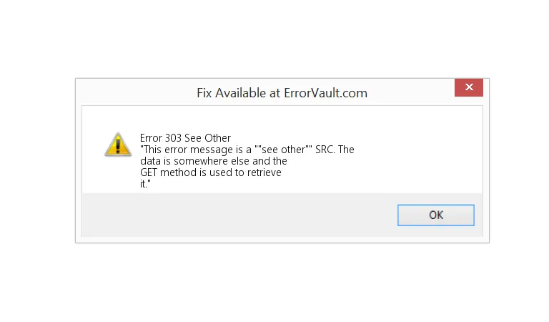The height and width of the screenshot is (322, 549).
Task: Click the line "data is somewhere else and the"
Action: pyautogui.click(x=213, y=161)
